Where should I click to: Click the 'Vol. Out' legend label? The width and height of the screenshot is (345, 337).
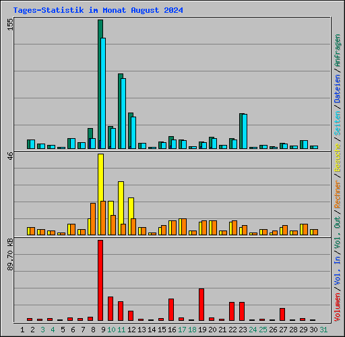tap(338, 233)
